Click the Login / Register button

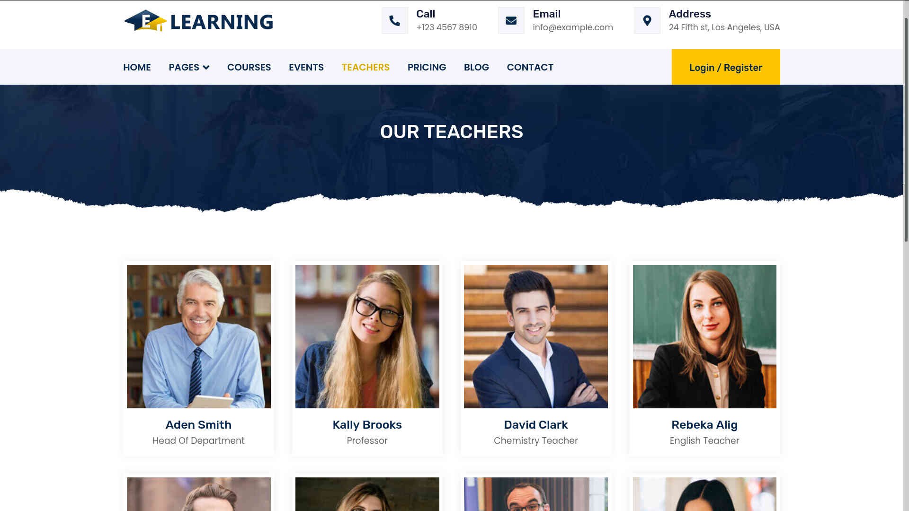pyautogui.click(x=726, y=67)
